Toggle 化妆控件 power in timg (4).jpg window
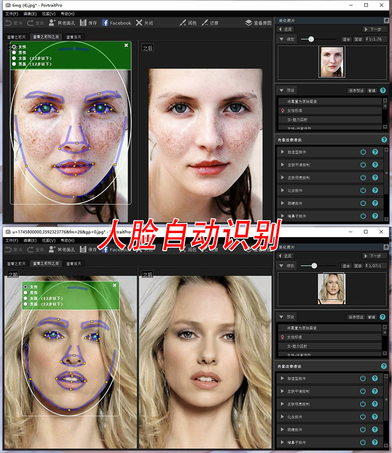The image size is (392, 453). tap(363, 190)
